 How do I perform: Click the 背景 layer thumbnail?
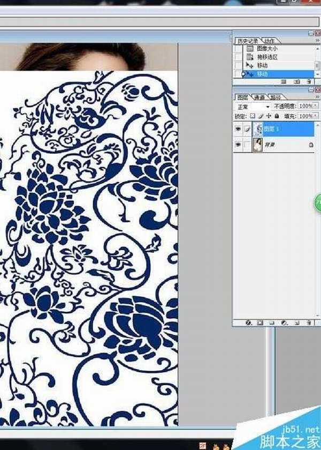point(258,145)
